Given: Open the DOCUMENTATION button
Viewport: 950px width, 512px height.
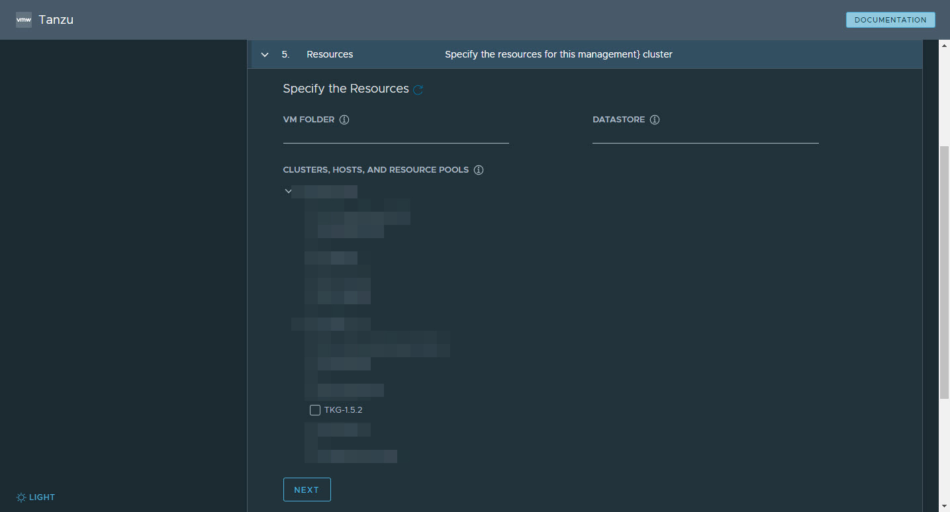Looking at the screenshot, I should click(890, 20).
